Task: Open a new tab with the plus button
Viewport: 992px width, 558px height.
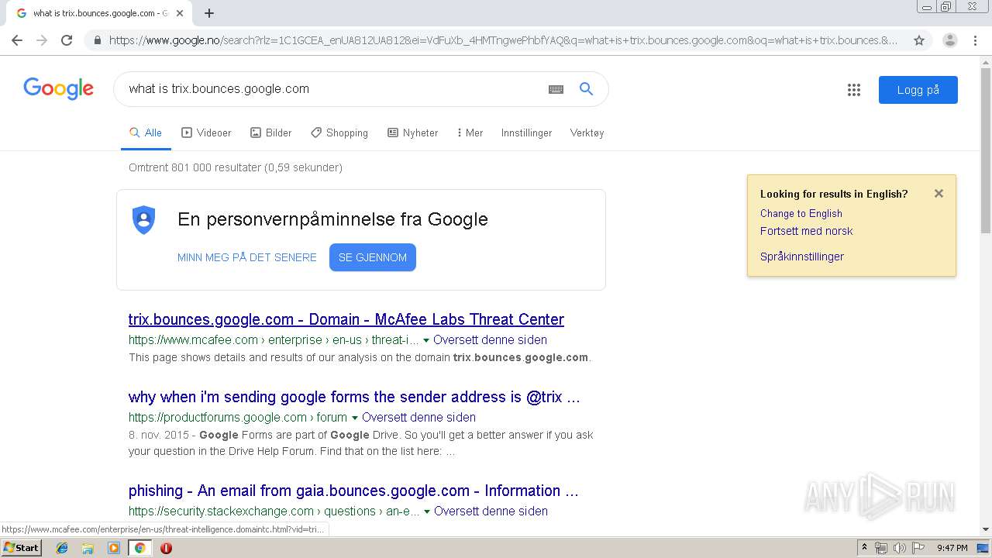Action: 209,13
